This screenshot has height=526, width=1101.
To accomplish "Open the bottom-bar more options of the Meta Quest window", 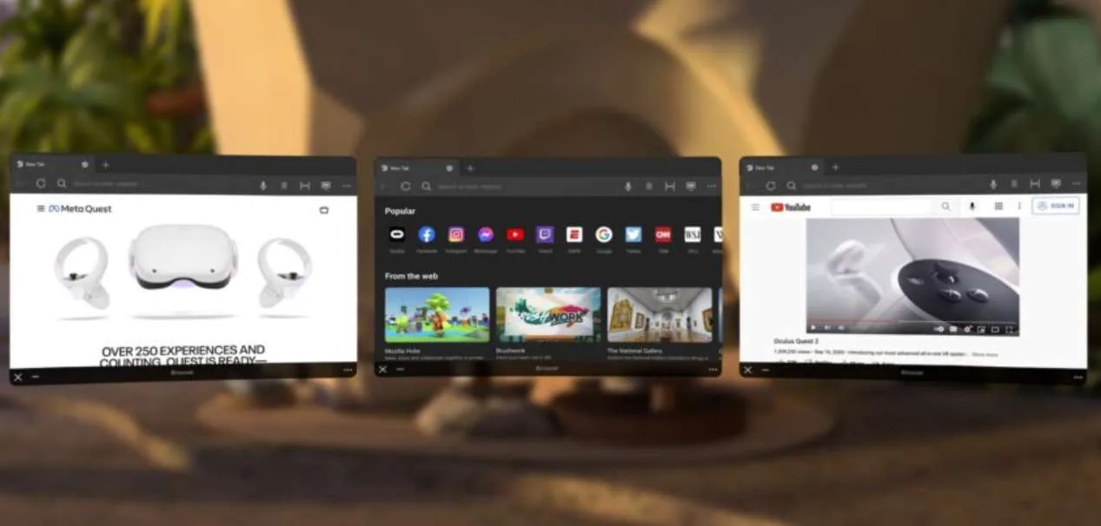I will click(348, 370).
